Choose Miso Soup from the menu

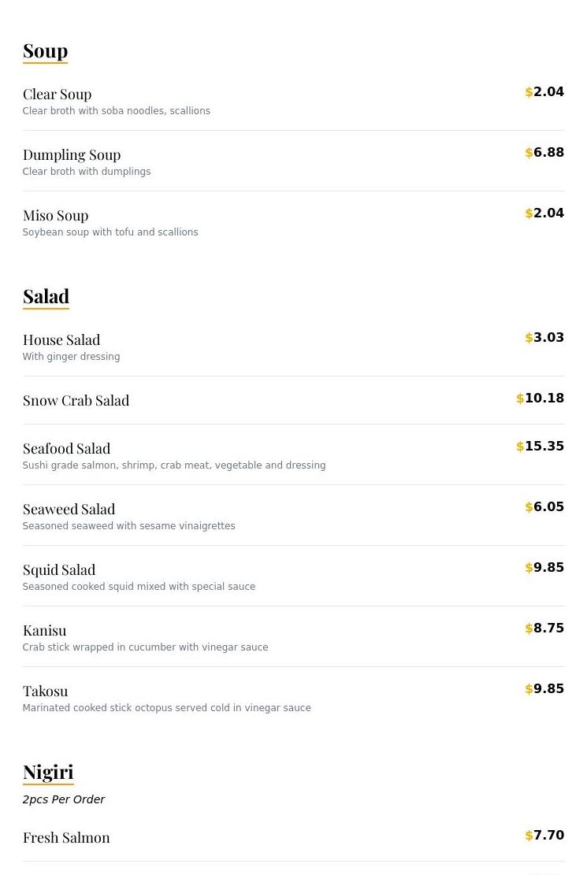(x=293, y=221)
